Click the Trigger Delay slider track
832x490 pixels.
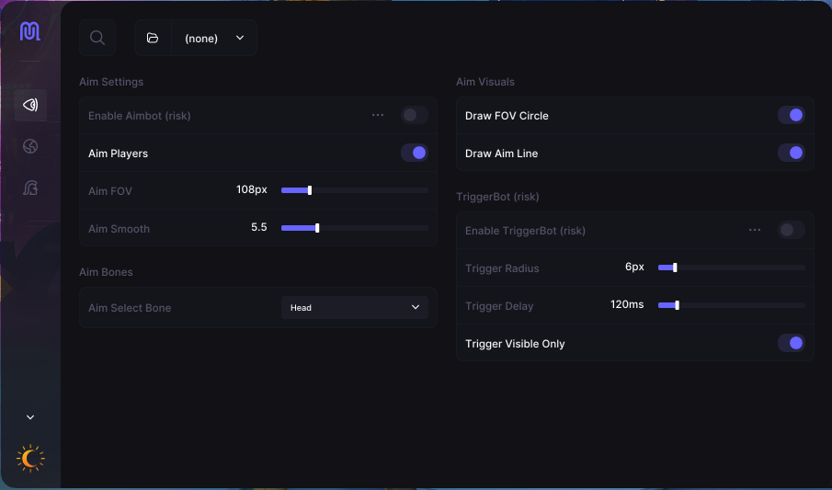click(731, 305)
